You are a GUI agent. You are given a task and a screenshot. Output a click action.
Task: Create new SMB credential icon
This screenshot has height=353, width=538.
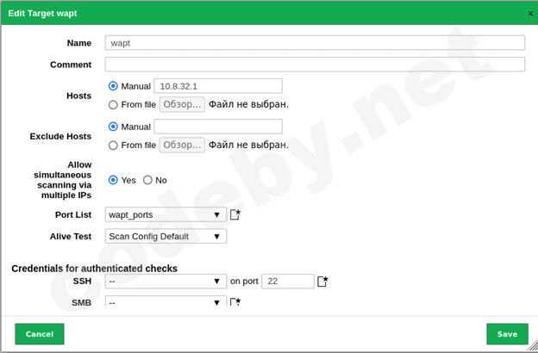tap(235, 301)
